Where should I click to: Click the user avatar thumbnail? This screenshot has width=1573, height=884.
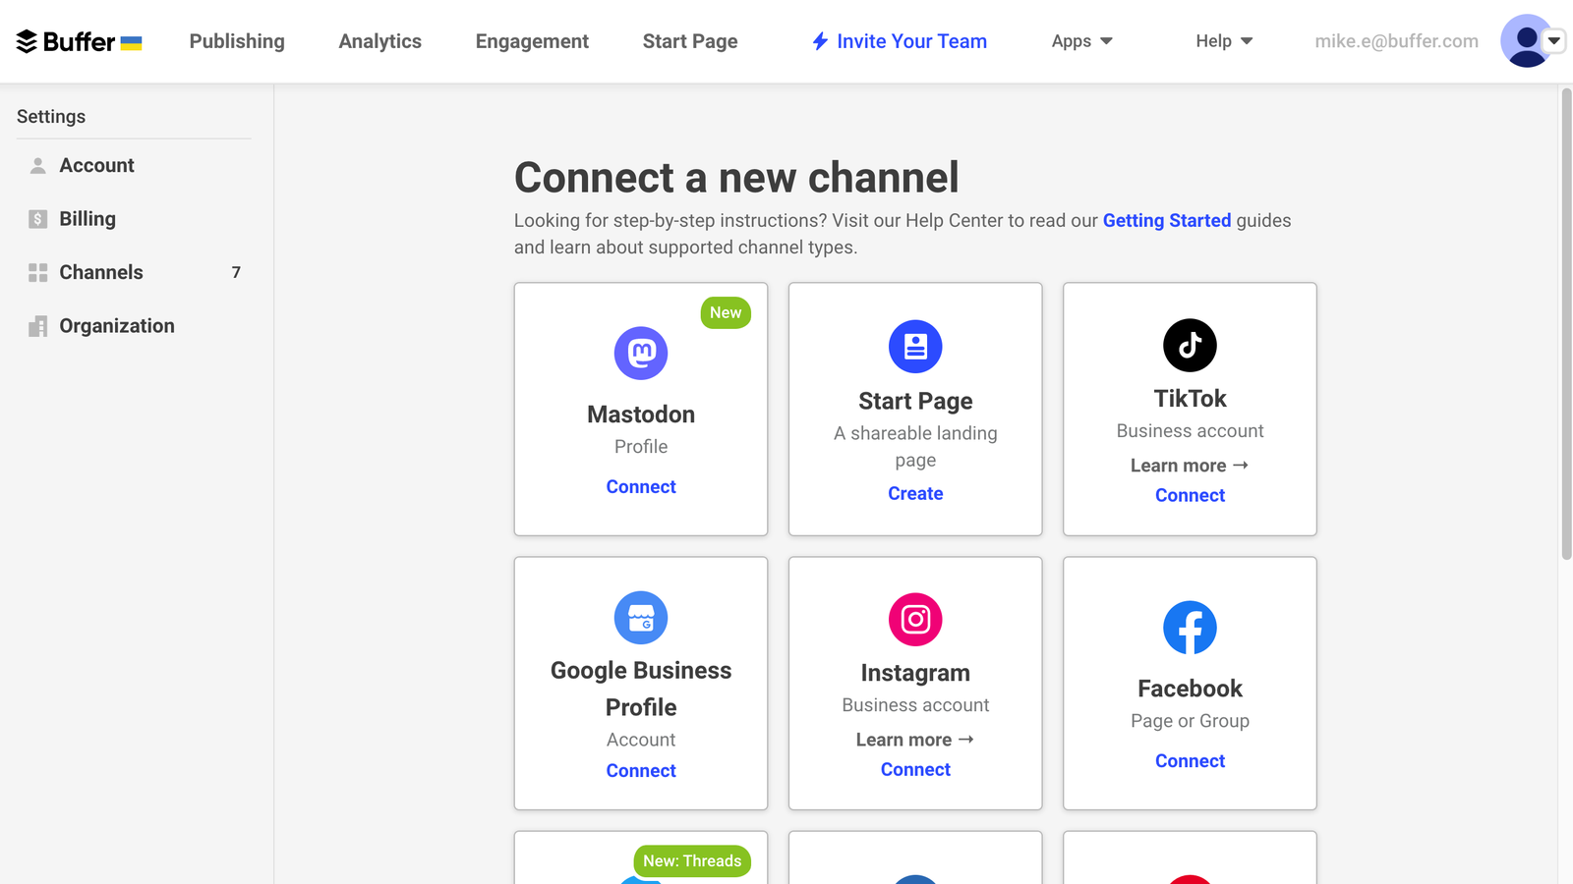1525,41
